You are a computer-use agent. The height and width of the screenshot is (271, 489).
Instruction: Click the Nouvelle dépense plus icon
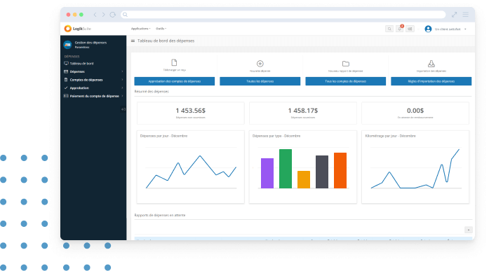(x=260, y=64)
